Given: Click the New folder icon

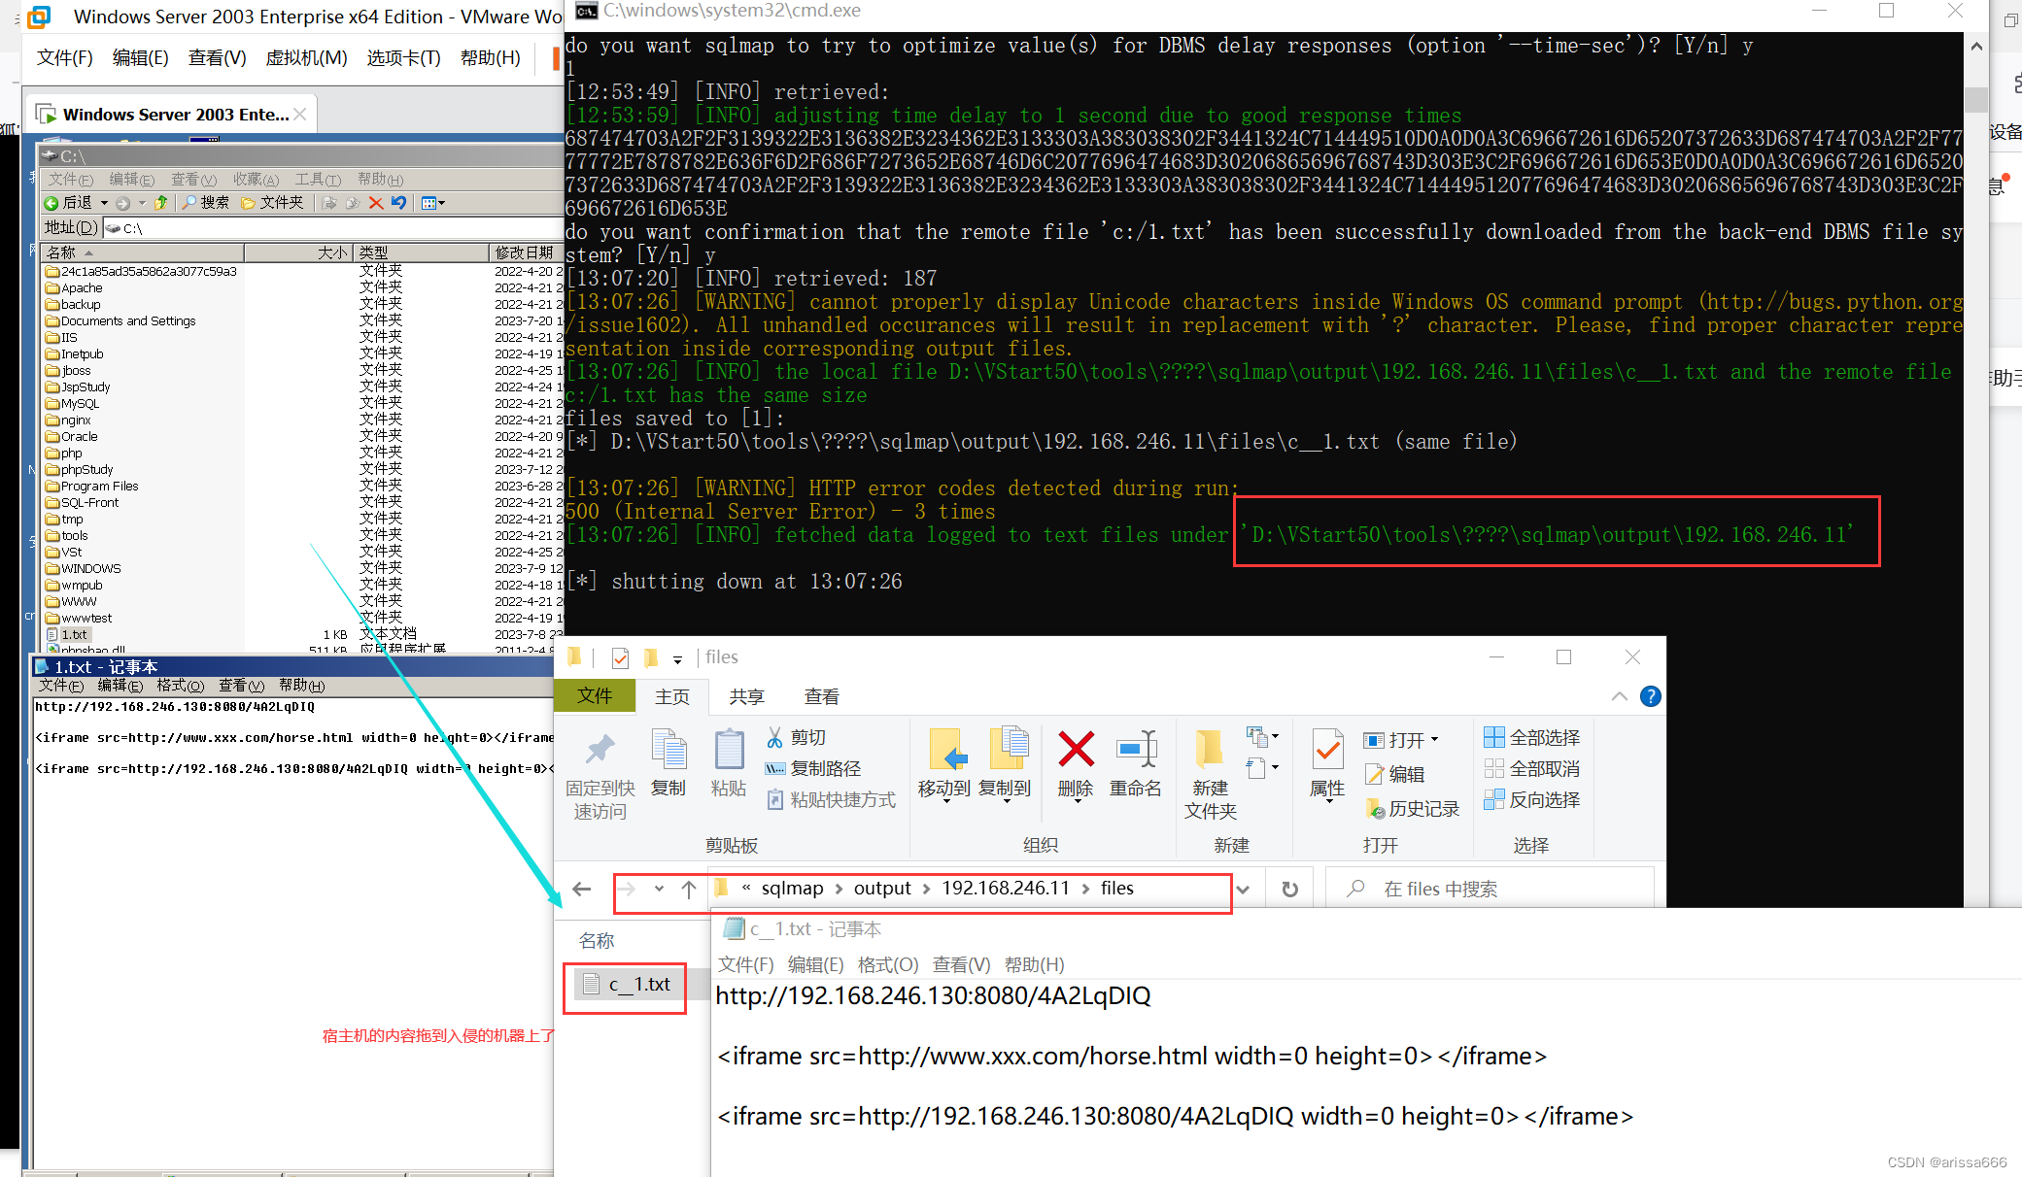Looking at the screenshot, I should click(x=1210, y=750).
